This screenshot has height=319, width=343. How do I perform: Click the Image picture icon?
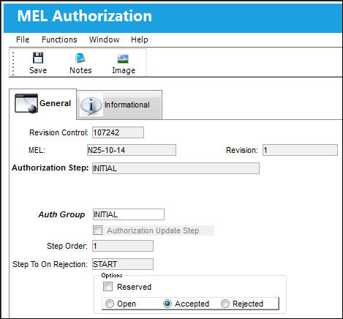123,59
